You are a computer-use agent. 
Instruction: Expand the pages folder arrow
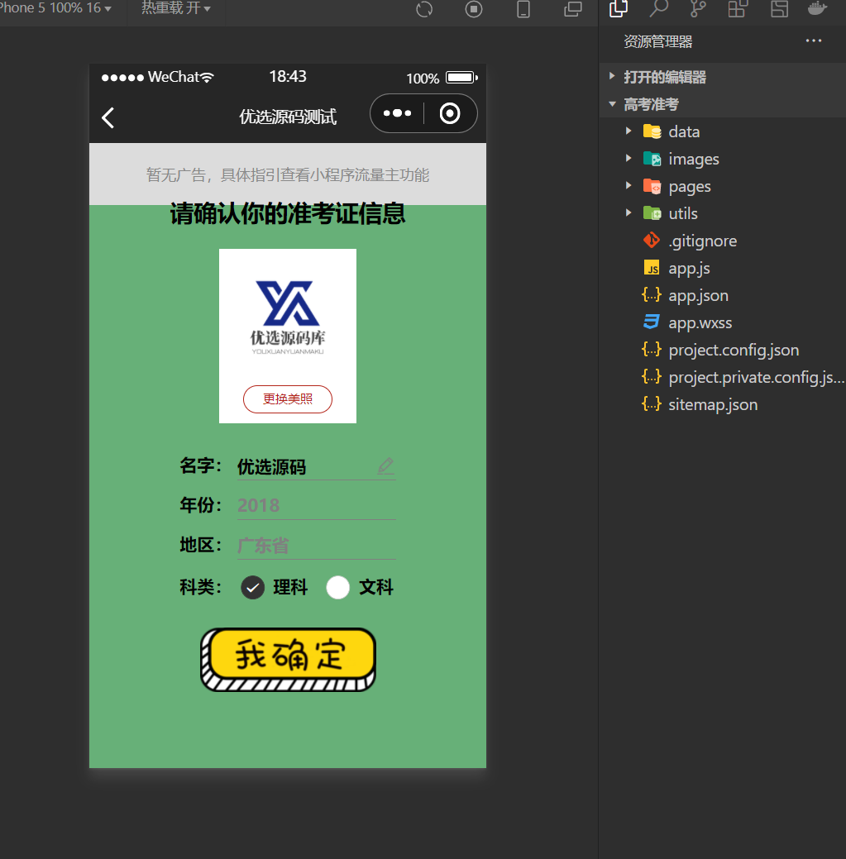(629, 186)
